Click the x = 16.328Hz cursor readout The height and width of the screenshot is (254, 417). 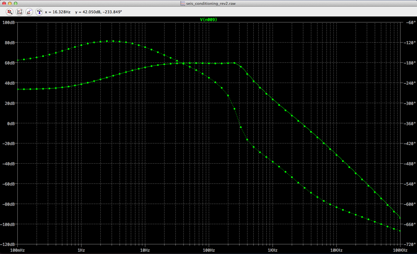(x=58, y=12)
